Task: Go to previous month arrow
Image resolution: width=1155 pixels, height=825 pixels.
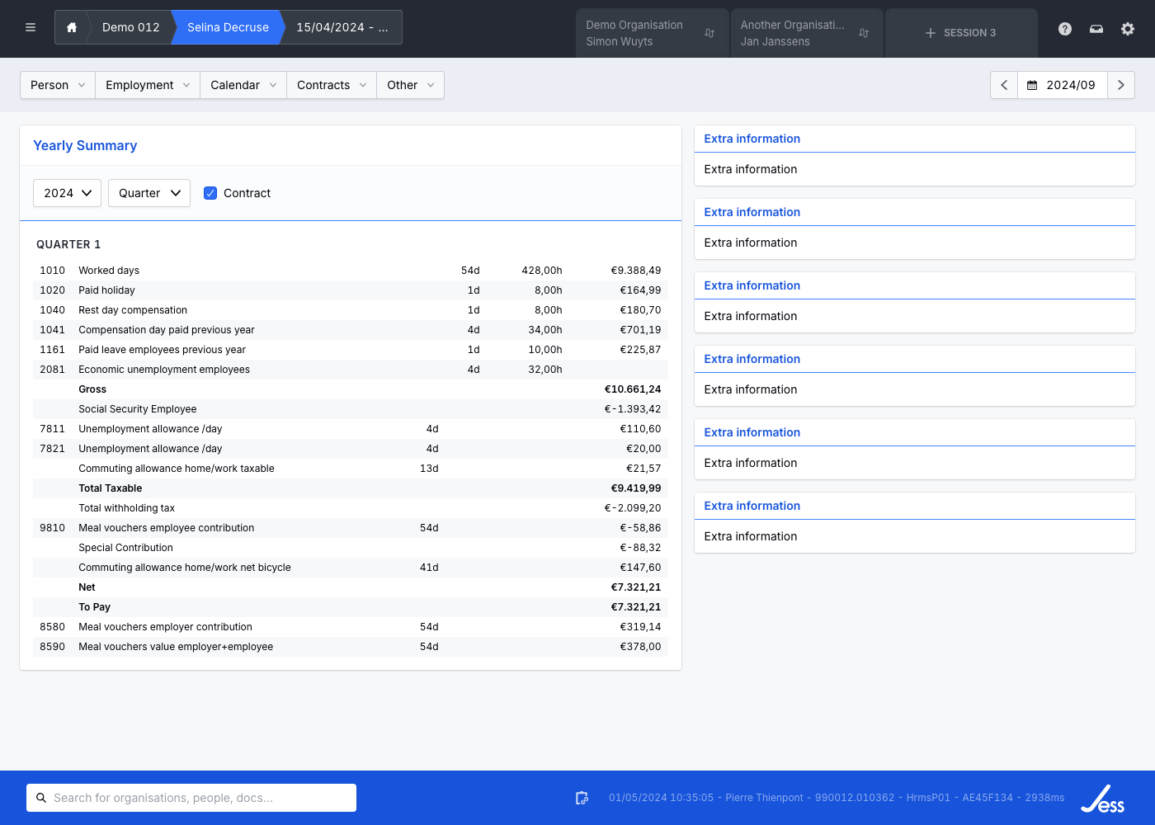Action: [x=1004, y=85]
